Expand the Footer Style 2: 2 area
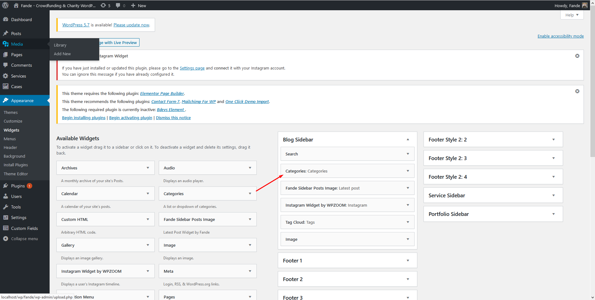595x300 pixels. [x=553, y=140]
